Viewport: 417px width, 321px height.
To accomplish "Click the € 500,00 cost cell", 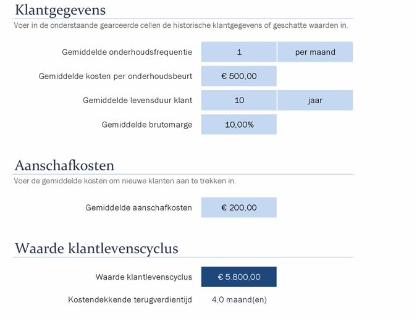I will pos(238,76).
